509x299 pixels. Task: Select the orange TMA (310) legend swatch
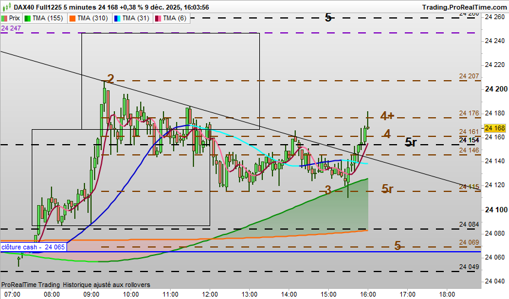72,18
